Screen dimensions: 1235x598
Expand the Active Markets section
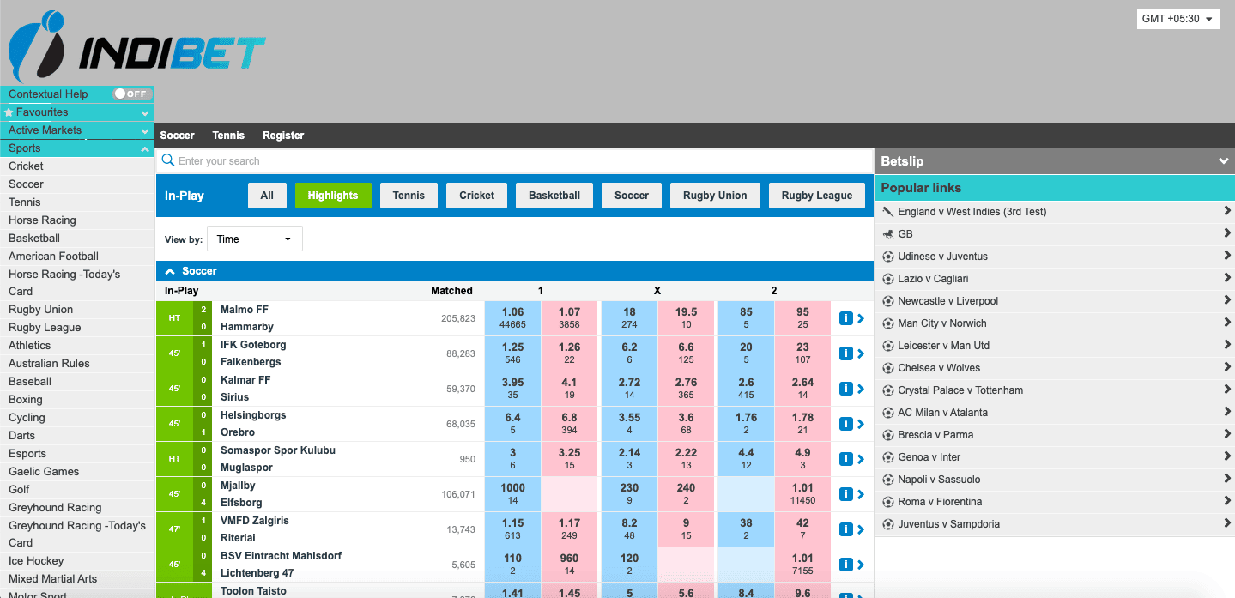(145, 130)
